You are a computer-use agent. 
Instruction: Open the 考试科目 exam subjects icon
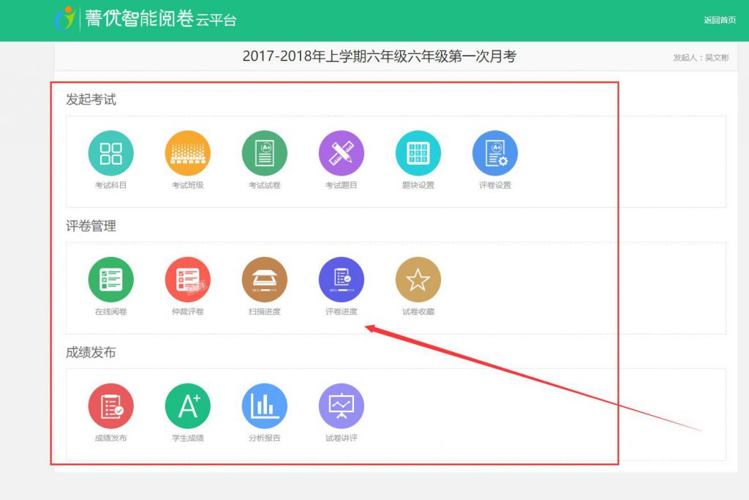110,154
